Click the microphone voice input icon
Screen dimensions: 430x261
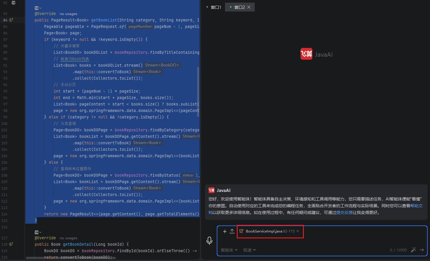[x=209, y=241]
